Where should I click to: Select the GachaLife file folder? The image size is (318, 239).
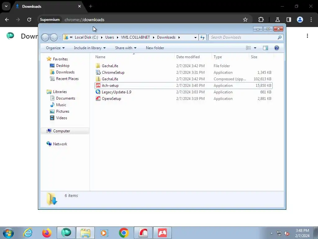(x=184, y=66)
